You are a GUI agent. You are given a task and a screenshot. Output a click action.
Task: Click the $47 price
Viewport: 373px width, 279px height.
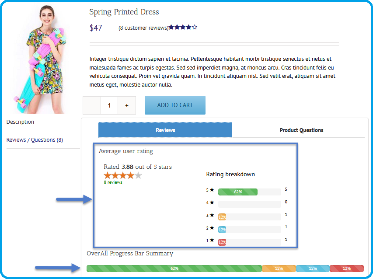pyautogui.click(x=96, y=28)
